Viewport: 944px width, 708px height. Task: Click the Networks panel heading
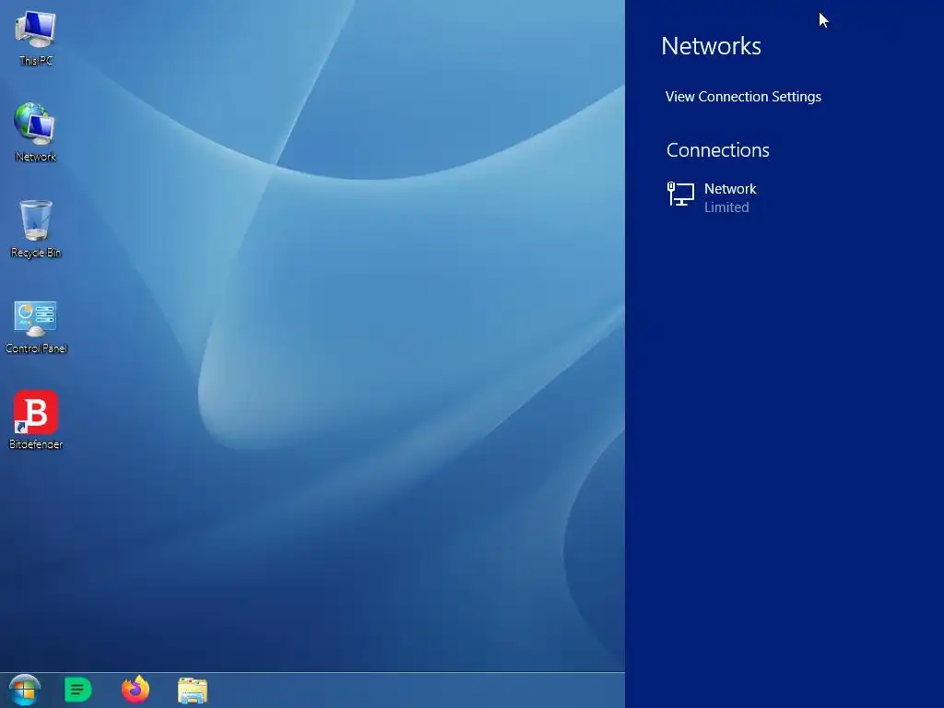pos(711,46)
